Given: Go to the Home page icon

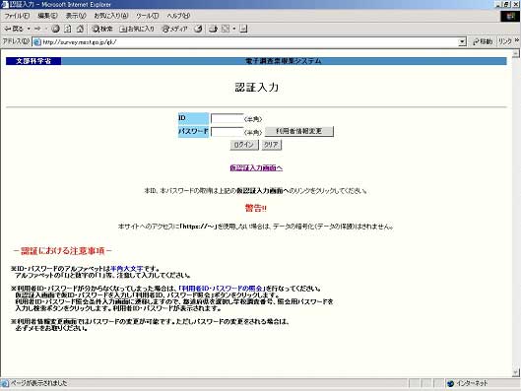Looking at the screenshot, I should point(80,29).
